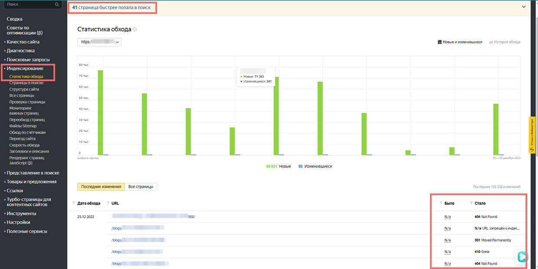Open the Отзыв о Вебмастере feedback tab

tap(532, 135)
